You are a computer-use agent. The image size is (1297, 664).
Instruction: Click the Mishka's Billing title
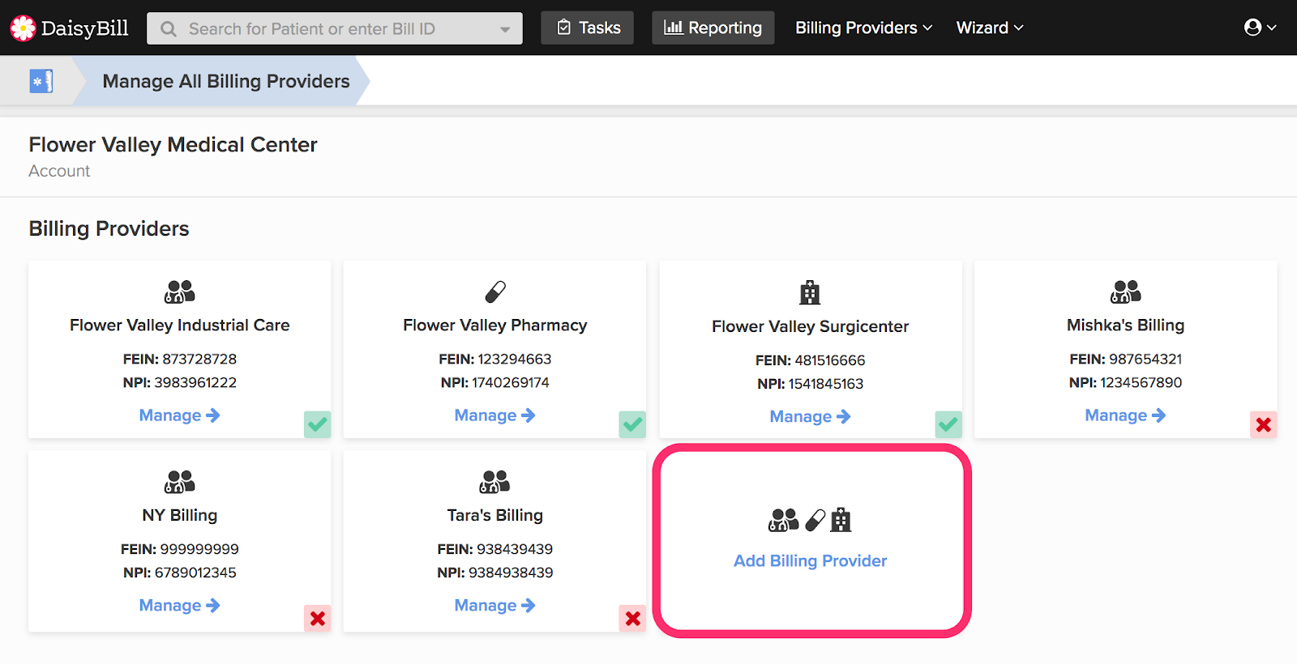pyautogui.click(x=1125, y=326)
